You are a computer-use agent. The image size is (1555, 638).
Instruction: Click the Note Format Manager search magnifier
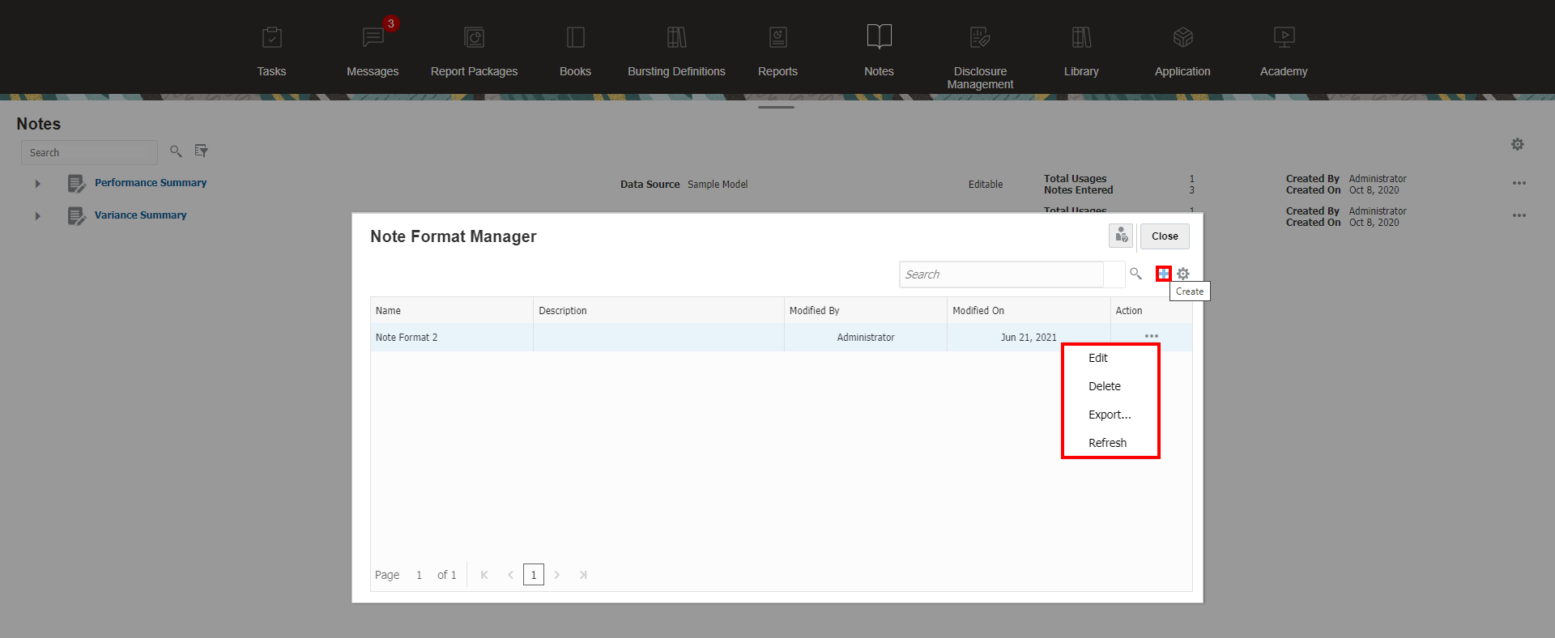point(1135,274)
